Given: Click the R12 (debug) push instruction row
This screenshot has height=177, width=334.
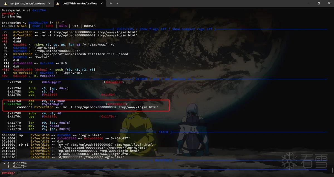Looking at the screenshot, I should (x=49, y=70).
